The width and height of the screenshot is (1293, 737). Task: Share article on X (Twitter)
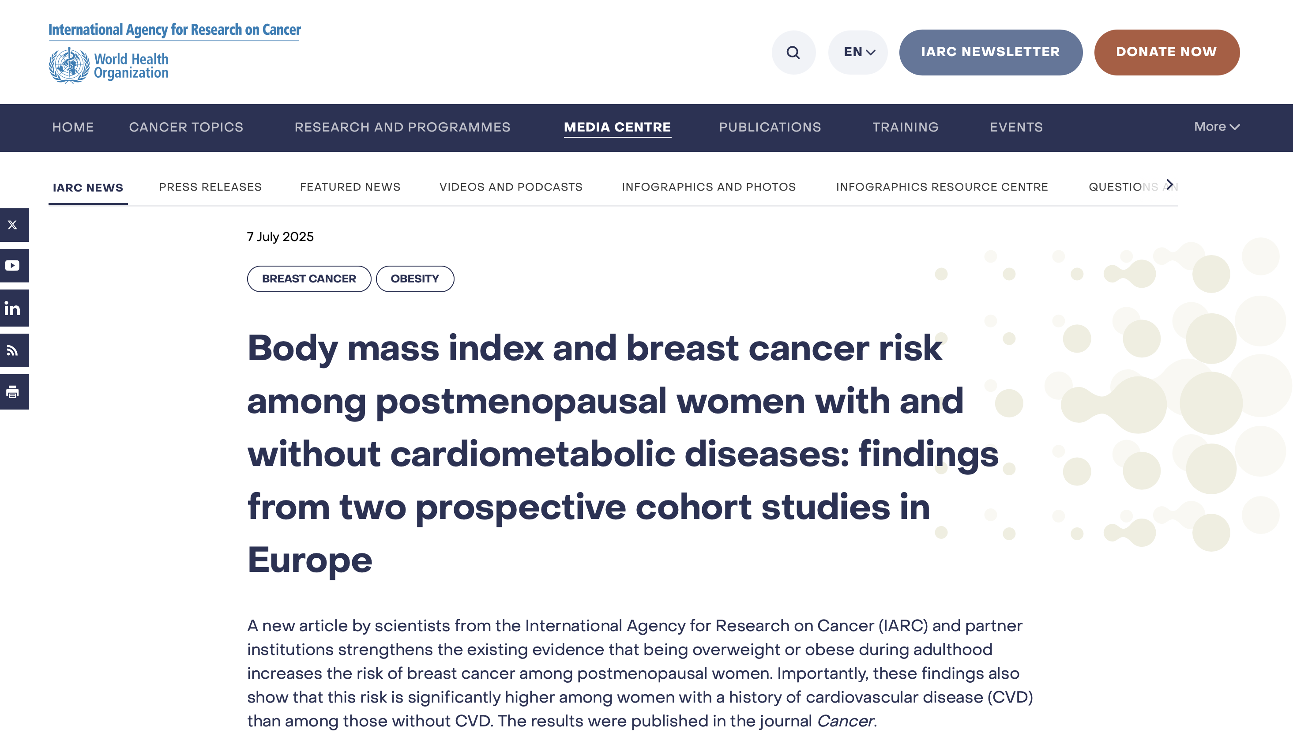coord(13,225)
